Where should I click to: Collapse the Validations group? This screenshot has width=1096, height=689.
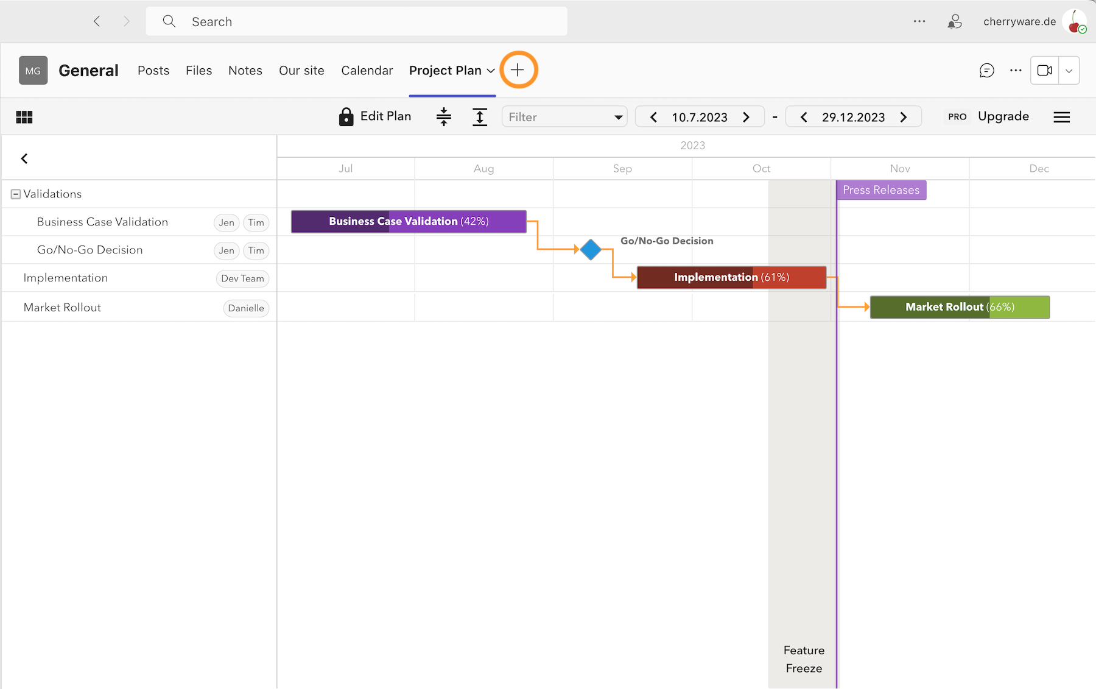(x=16, y=194)
